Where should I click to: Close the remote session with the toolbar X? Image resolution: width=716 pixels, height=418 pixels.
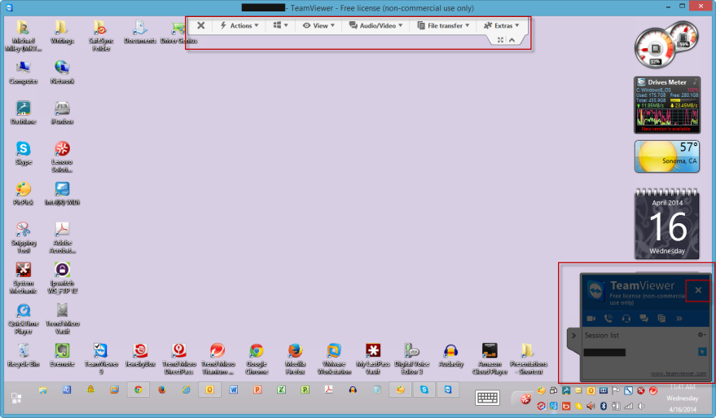(201, 26)
